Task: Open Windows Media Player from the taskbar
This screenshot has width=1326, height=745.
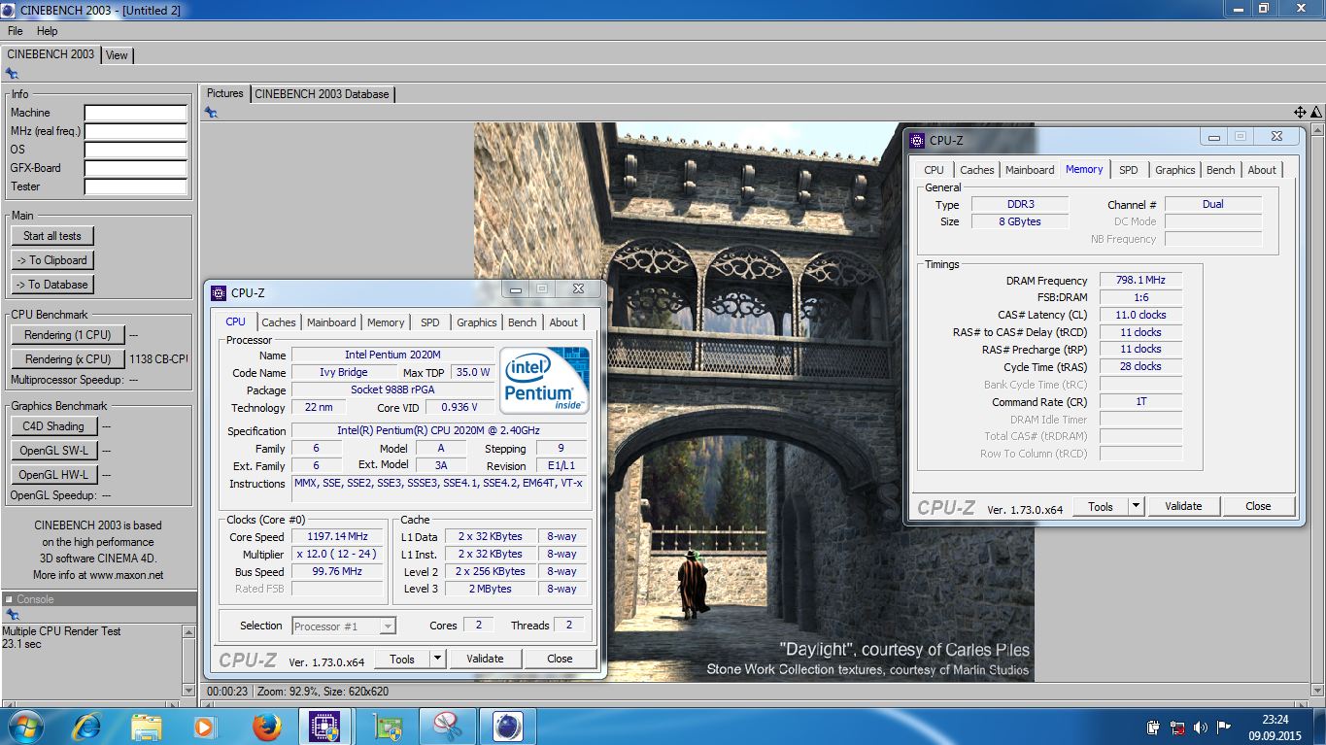Action: point(205,727)
